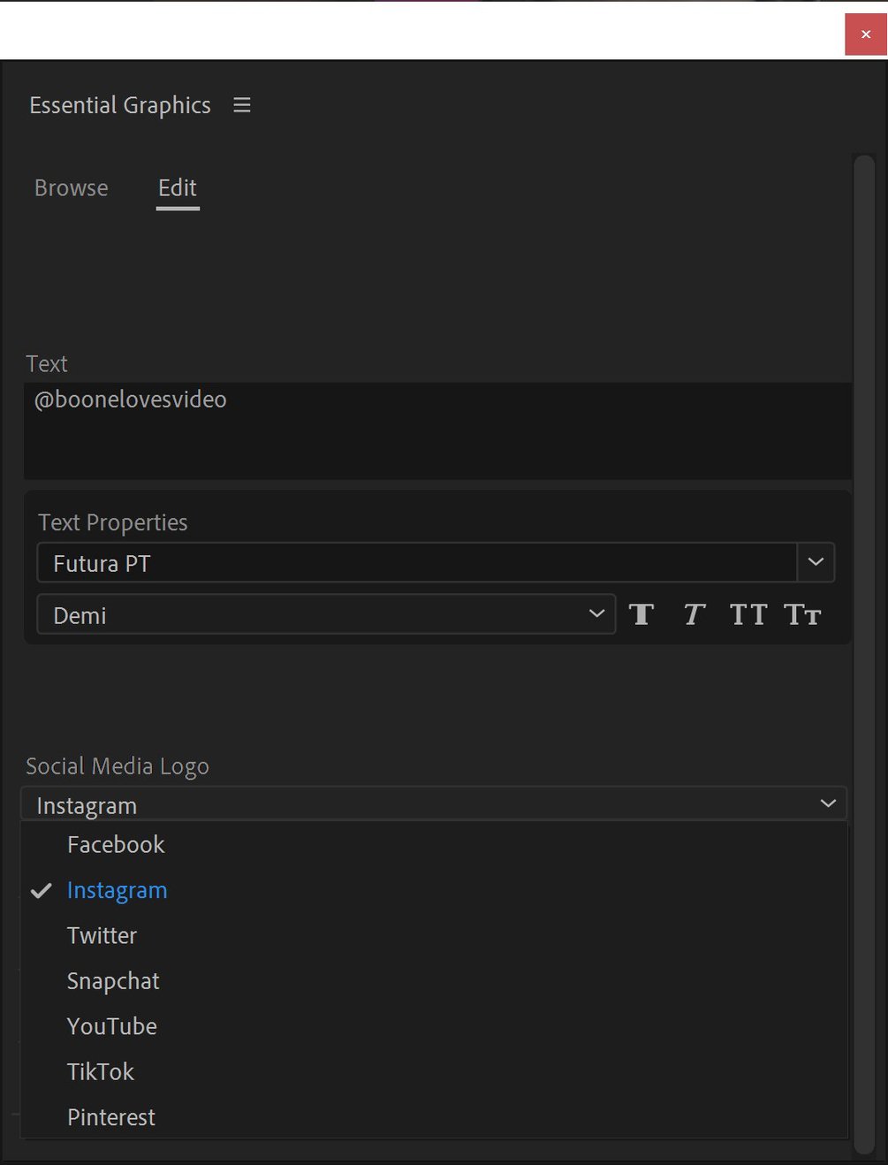This screenshot has height=1165, width=888.
Task: Click the @boonelovesvideo text field
Action: [x=437, y=430]
